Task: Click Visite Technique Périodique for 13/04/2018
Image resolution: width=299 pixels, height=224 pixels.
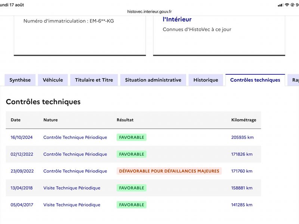Action: pos(72,188)
